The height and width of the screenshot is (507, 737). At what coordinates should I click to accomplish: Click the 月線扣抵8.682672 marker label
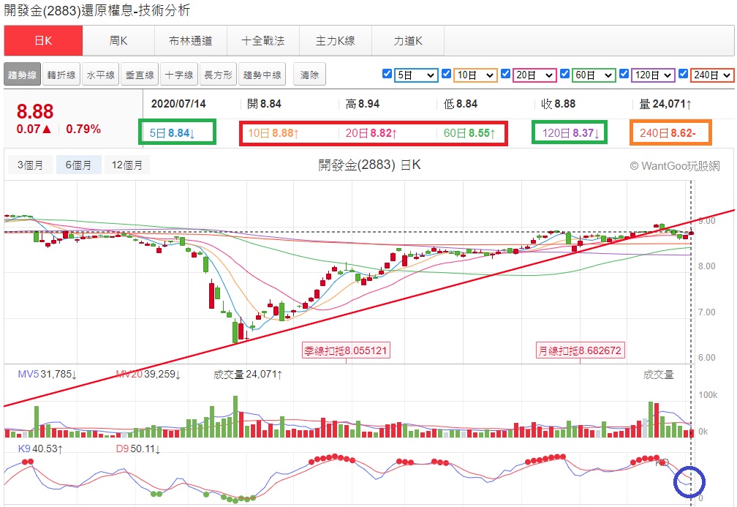point(581,350)
